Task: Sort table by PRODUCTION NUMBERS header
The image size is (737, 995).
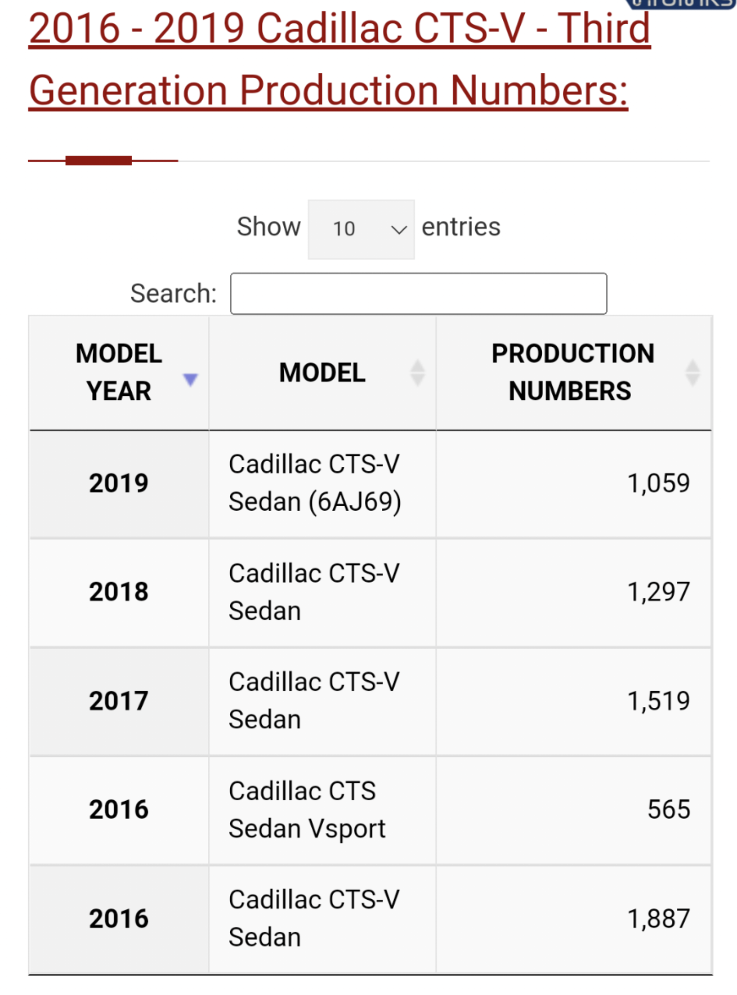Action: 574,373
